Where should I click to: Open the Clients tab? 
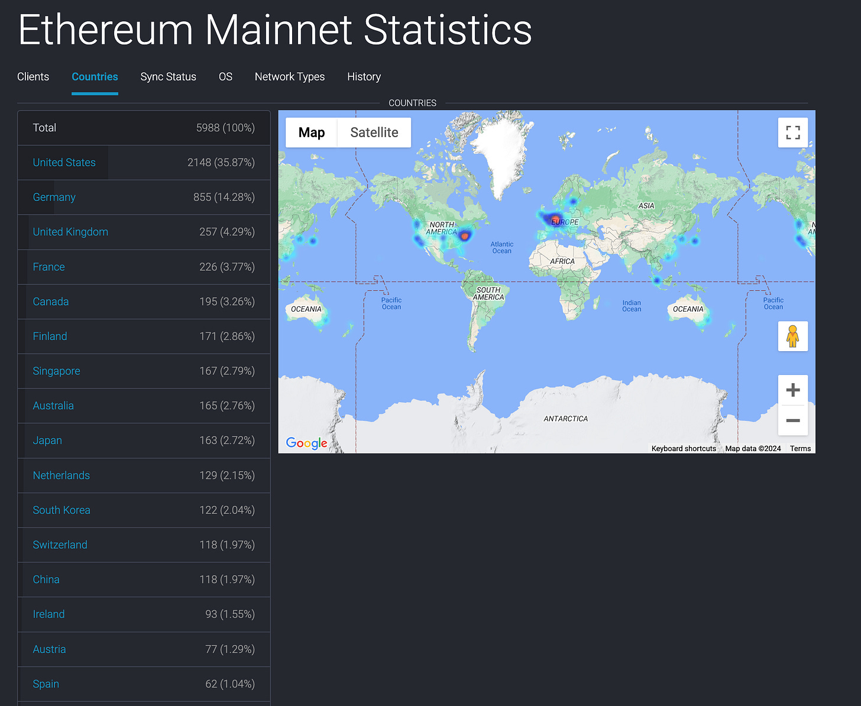pyautogui.click(x=33, y=77)
